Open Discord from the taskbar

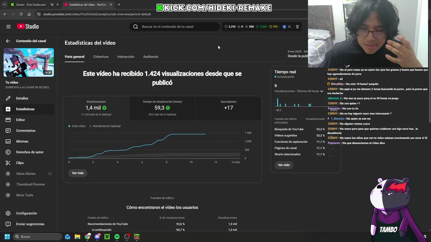[97, 237]
